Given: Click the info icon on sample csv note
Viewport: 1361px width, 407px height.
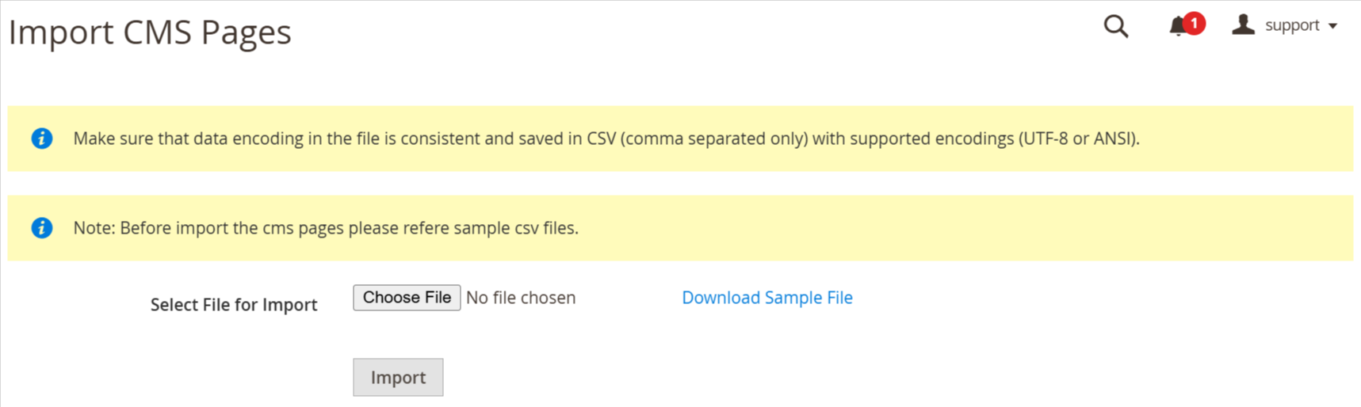Looking at the screenshot, I should [x=42, y=228].
